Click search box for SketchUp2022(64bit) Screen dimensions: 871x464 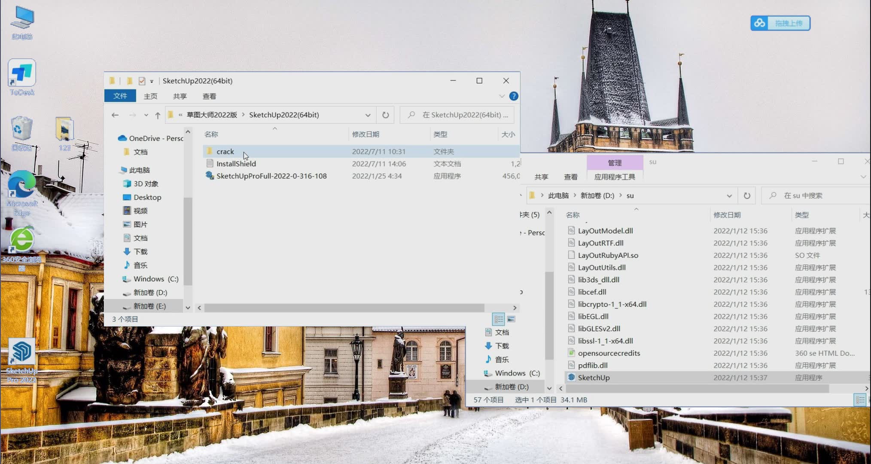pyautogui.click(x=457, y=115)
